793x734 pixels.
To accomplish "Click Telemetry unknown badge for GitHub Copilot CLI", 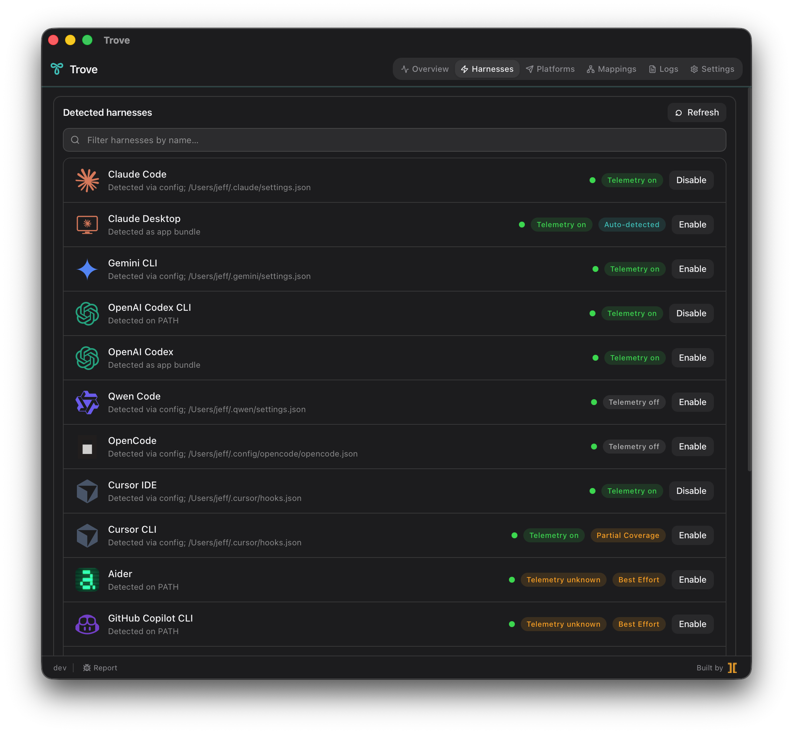I will tap(563, 624).
